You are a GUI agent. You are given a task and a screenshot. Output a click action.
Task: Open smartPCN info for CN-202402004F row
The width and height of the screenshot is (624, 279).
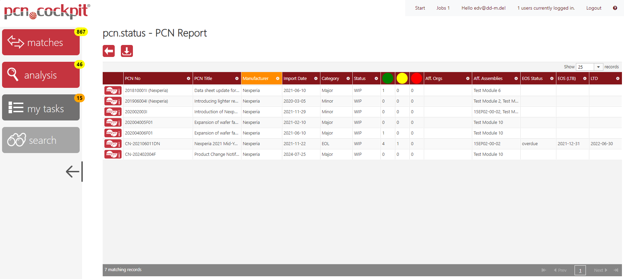coord(113,154)
